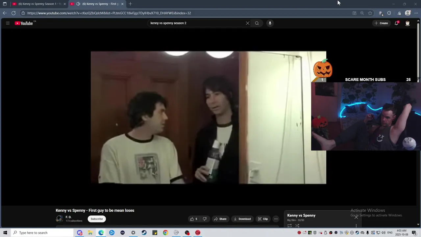Open the F. D. channel avatar

tap(60, 219)
